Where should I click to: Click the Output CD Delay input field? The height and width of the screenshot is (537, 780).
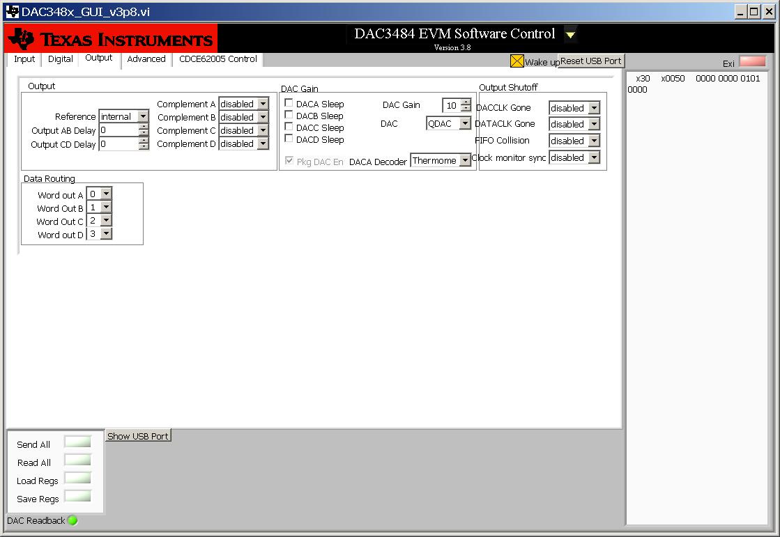tap(119, 143)
